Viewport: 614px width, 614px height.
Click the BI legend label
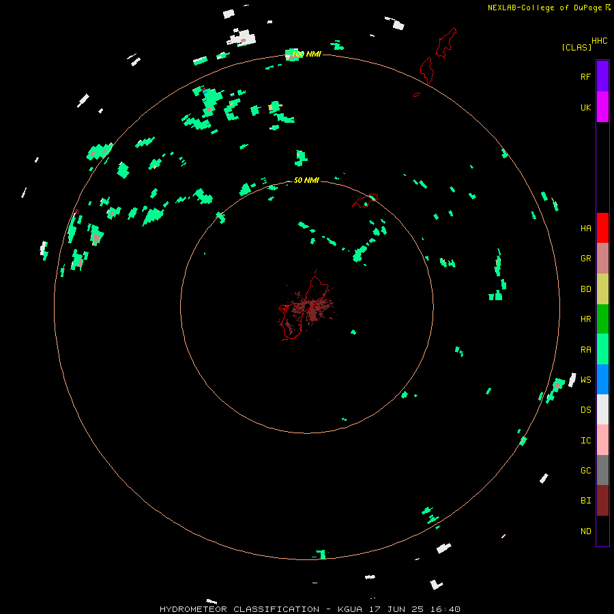tap(585, 501)
